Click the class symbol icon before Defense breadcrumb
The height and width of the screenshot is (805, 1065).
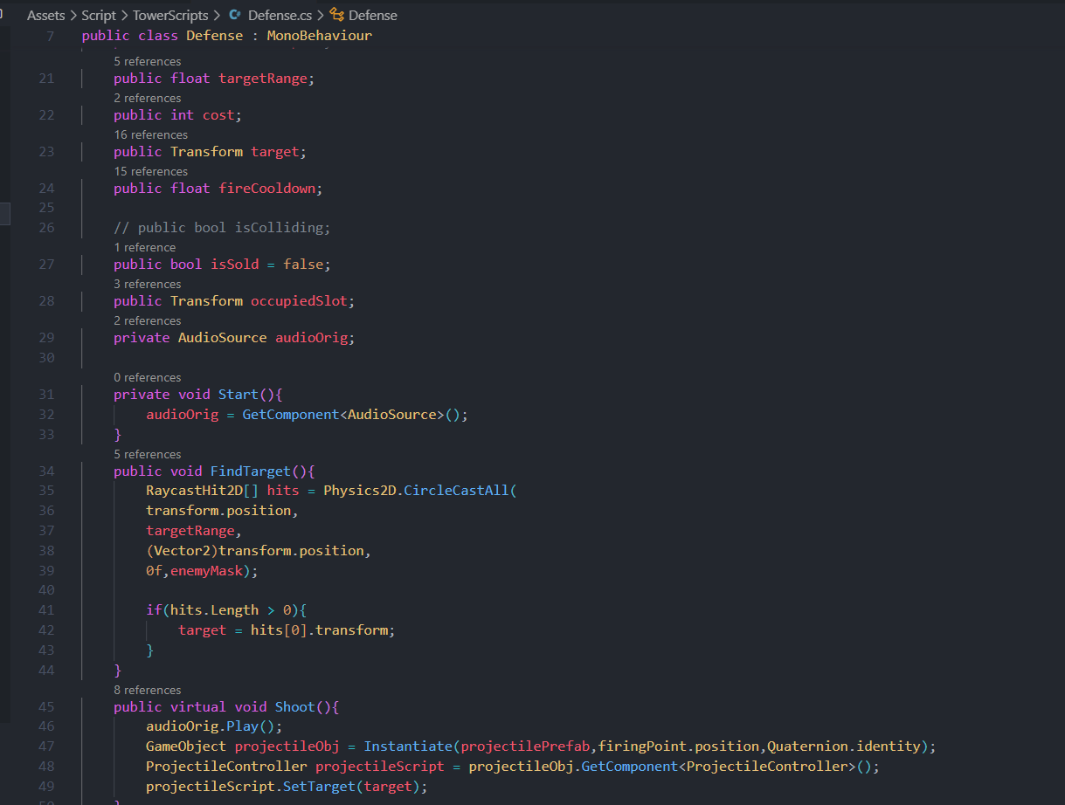point(336,15)
